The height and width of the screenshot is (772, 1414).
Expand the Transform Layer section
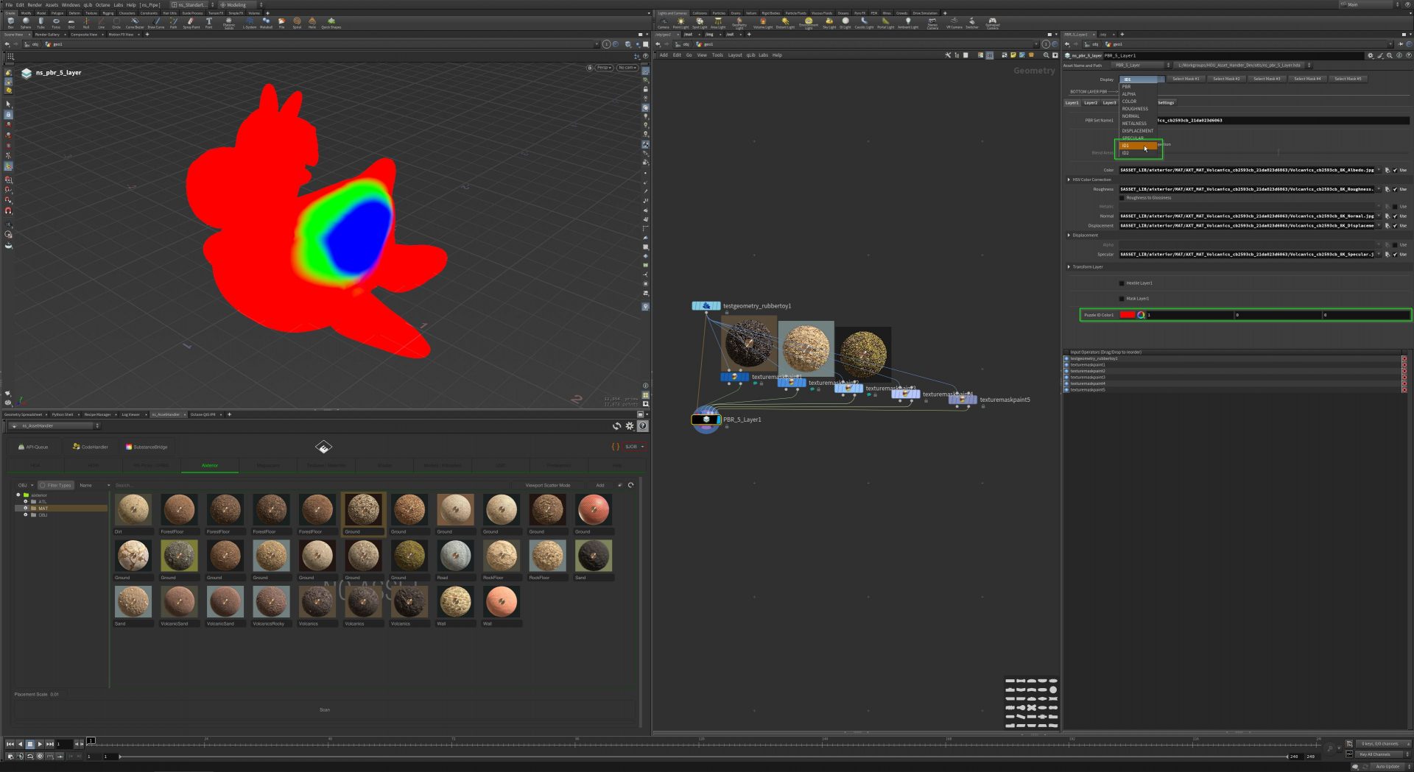pyautogui.click(x=1069, y=267)
